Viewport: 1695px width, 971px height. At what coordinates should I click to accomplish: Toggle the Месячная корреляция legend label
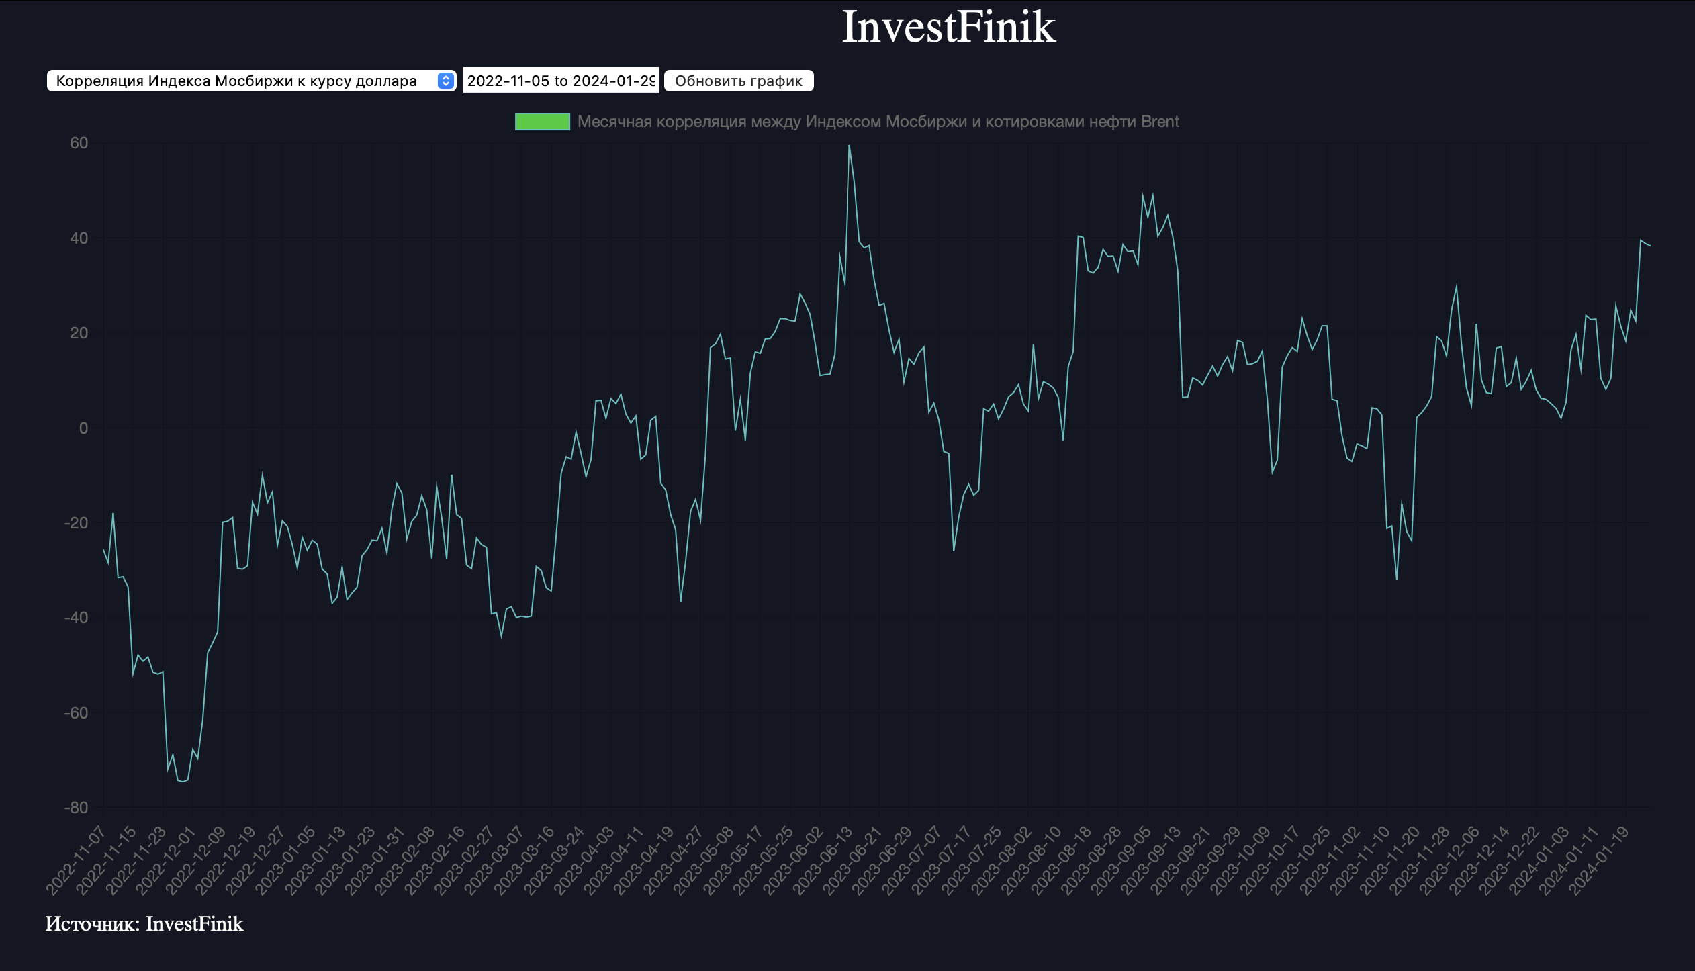click(878, 122)
